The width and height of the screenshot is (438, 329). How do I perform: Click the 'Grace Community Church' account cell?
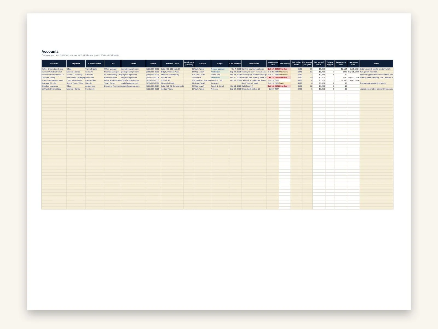pyautogui.click(x=54, y=80)
